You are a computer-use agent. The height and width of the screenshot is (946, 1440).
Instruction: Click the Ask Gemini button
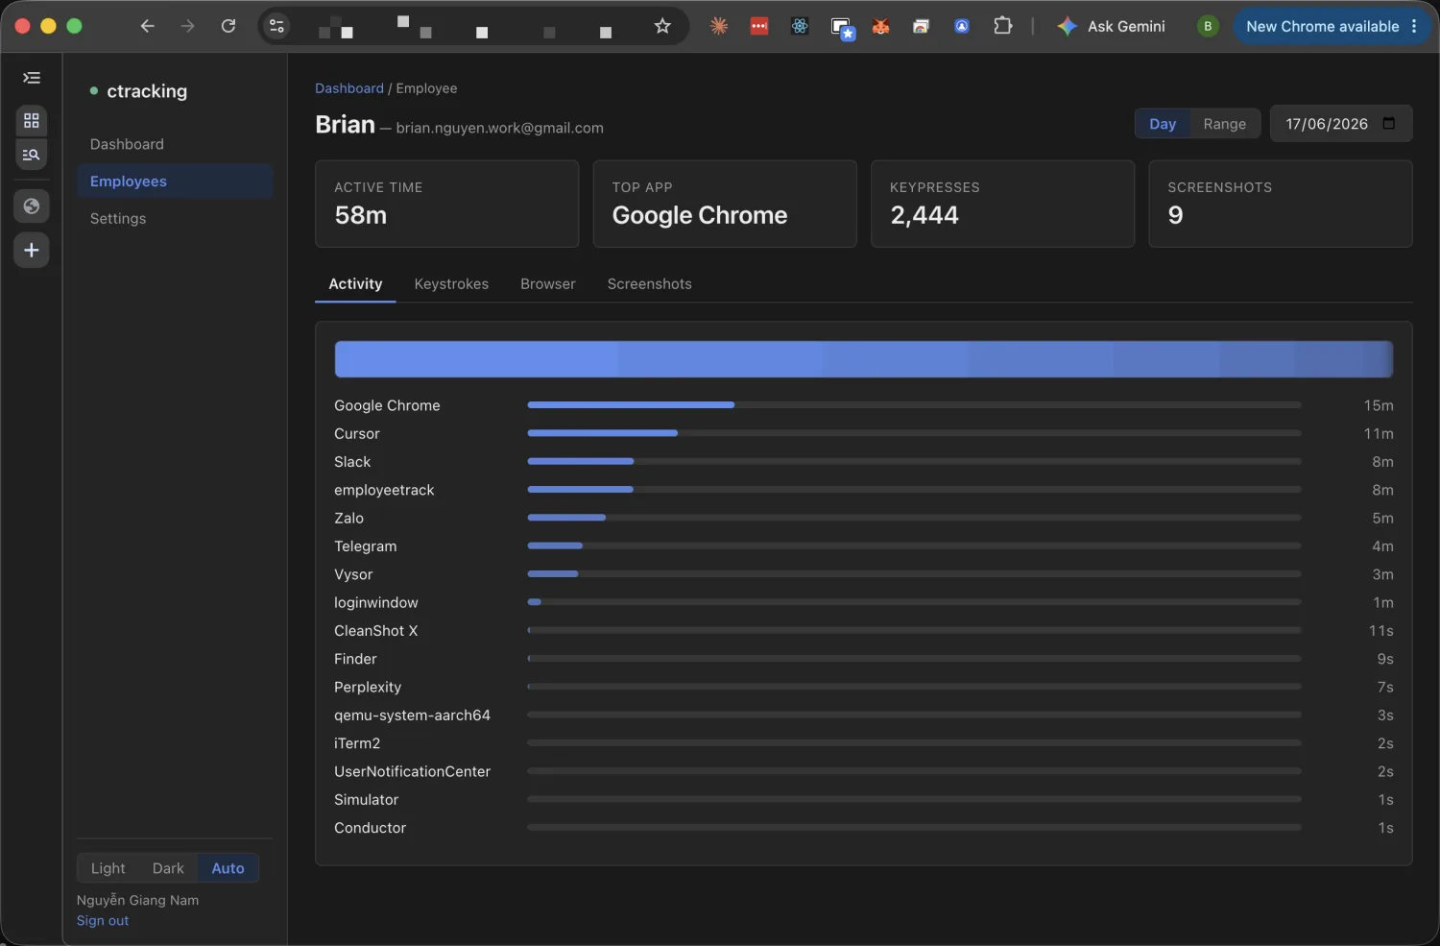coord(1111,26)
